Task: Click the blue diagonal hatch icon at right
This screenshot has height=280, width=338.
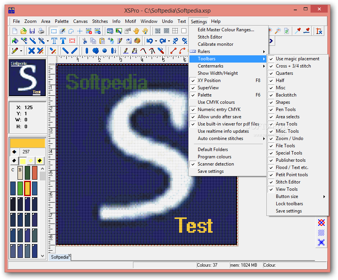Action: [x=321, y=233]
